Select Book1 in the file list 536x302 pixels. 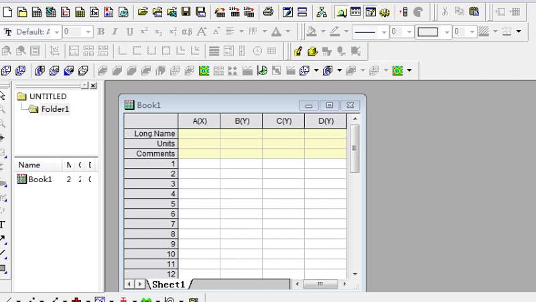[x=40, y=179]
